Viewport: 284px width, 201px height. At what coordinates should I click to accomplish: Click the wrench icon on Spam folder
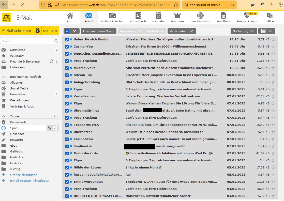[x=49, y=128]
